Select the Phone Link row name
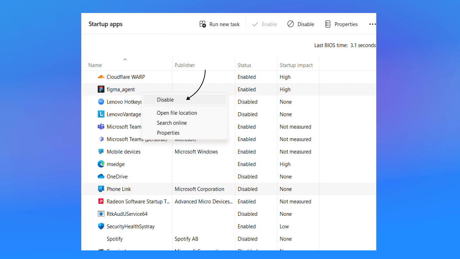This screenshot has height=259, width=460. 119,189
